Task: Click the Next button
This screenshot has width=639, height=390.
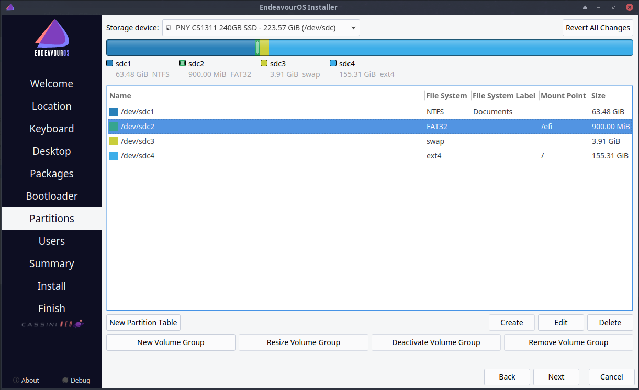Action: click(556, 377)
